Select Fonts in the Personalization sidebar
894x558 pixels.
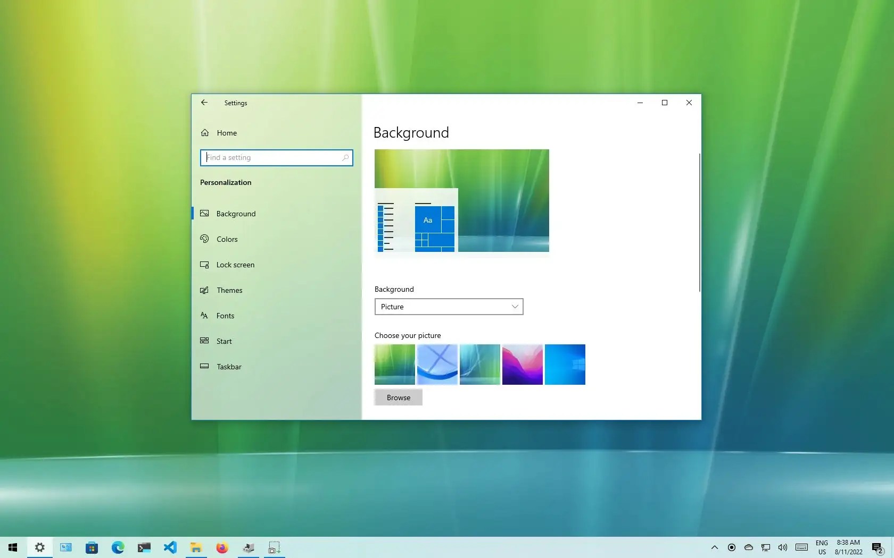(x=225, y=315)
